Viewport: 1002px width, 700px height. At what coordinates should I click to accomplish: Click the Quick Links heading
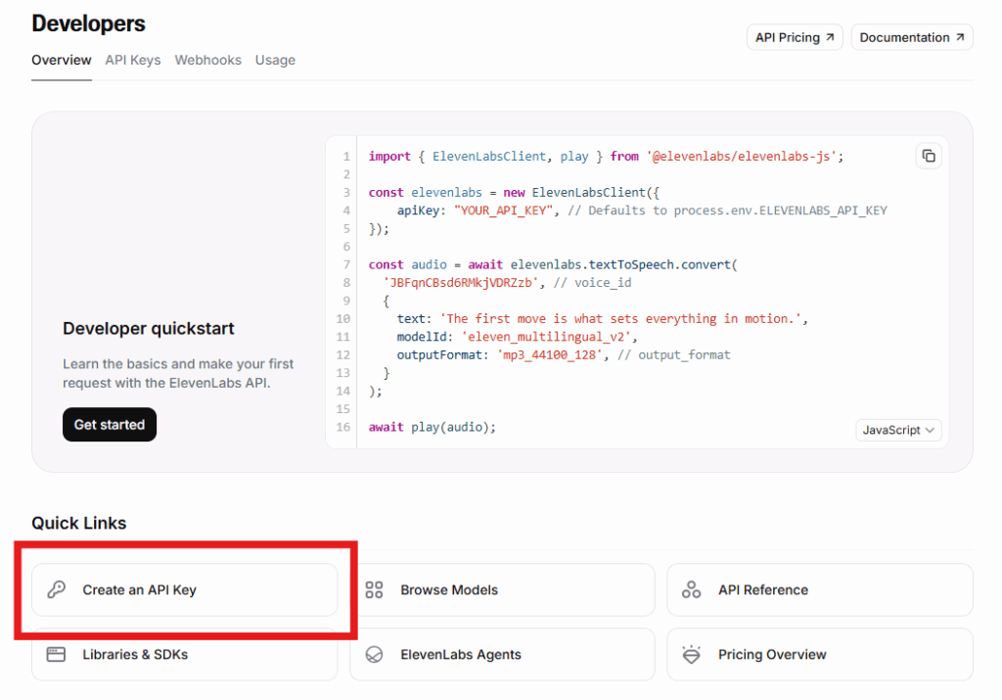[79, 523]
